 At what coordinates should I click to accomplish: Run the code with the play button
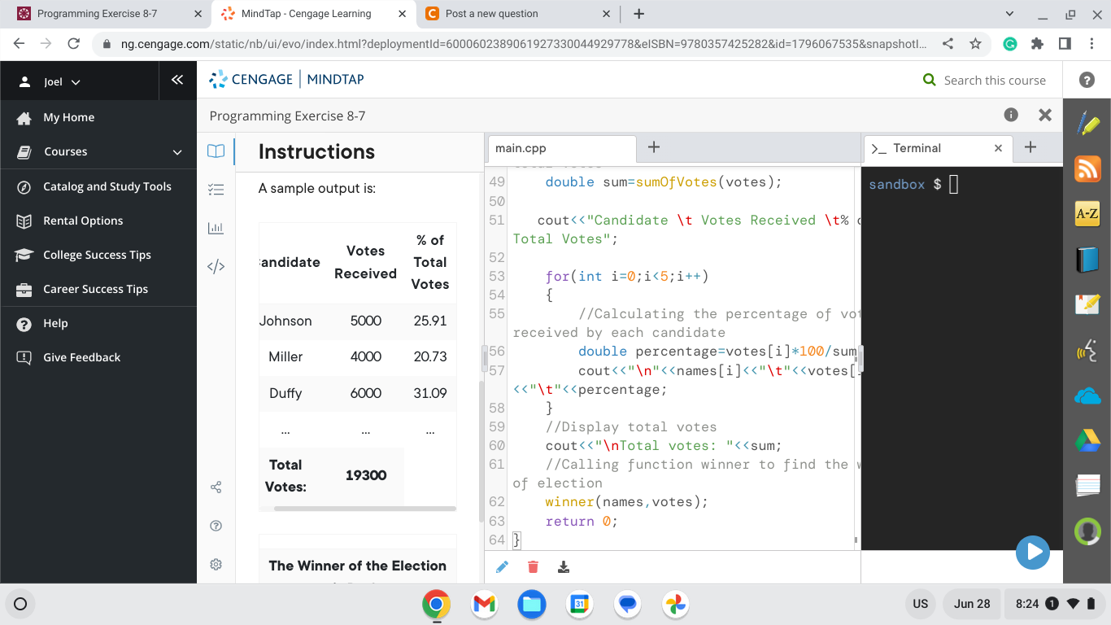coord(1033,552)
